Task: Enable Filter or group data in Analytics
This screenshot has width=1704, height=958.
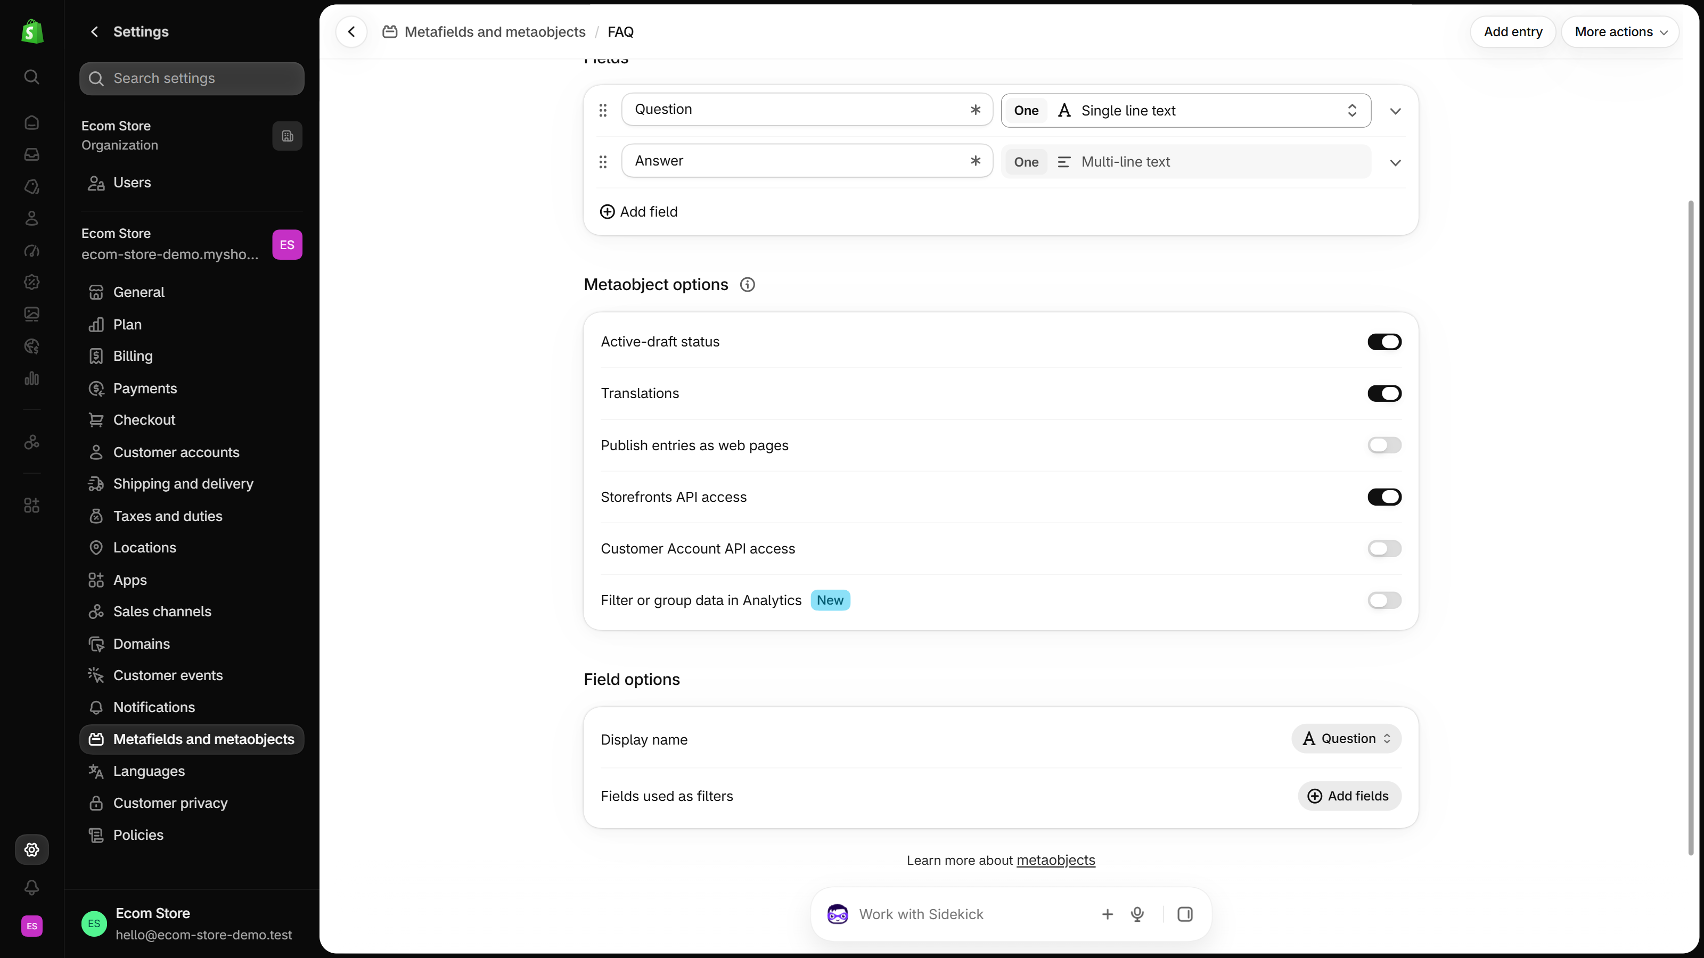Action: pos(1384,600)
